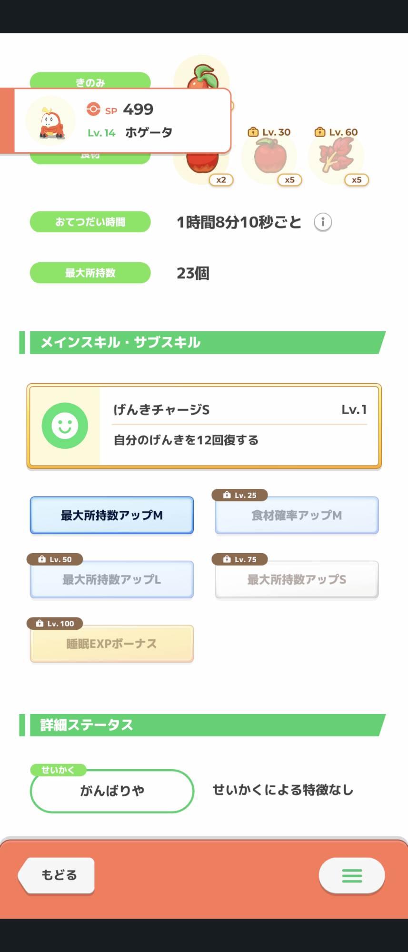Tap the きのみ label pill

[90, 80]
